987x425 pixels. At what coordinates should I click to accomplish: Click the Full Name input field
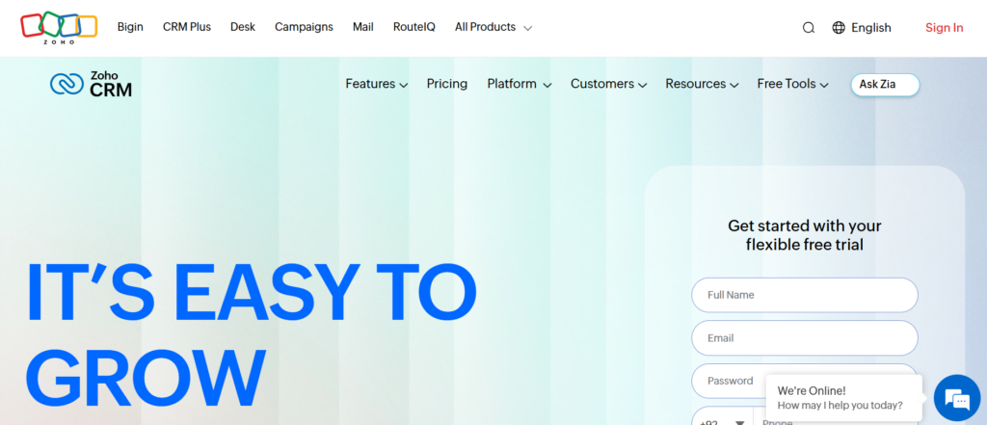click(x=804, y=295)
